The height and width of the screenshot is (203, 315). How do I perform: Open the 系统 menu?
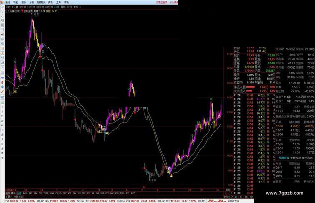(7, 3)
